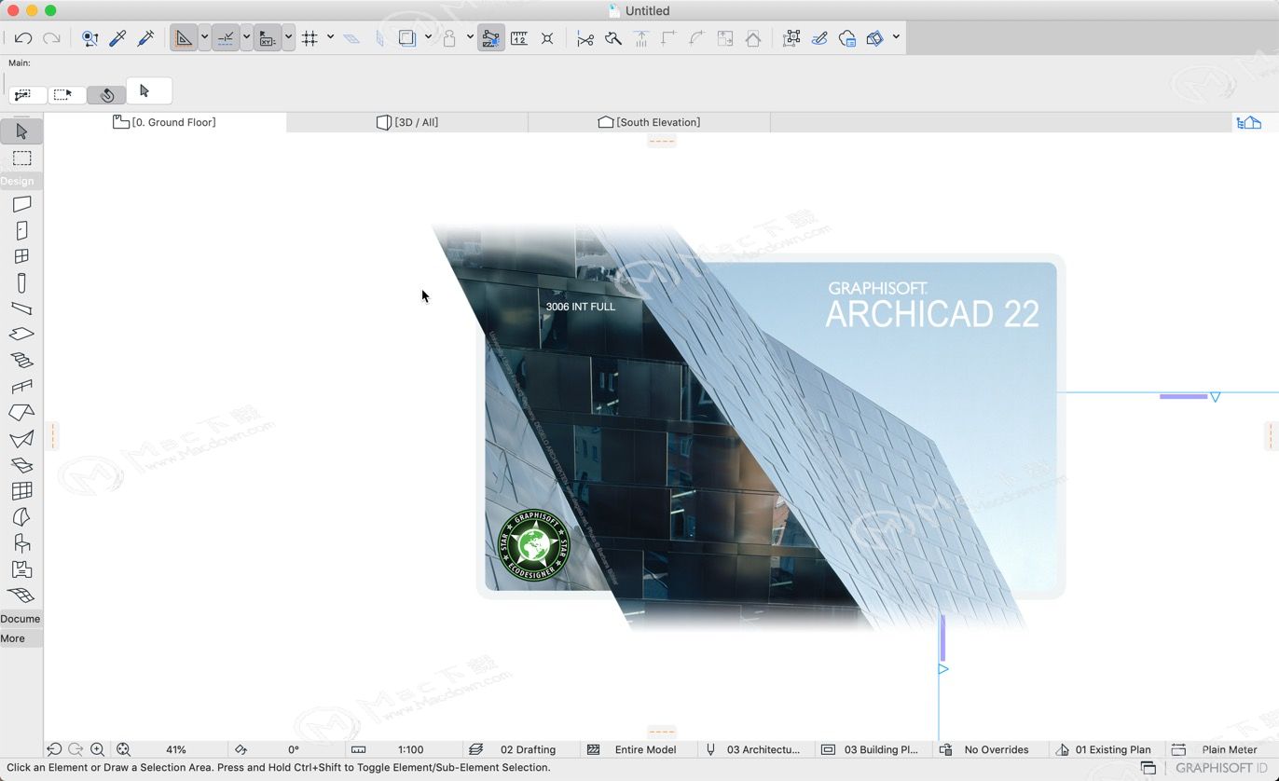Toggle Quick Selection magnet in info box
Viewport: 1279px width, 781px height.
(106, 95)
